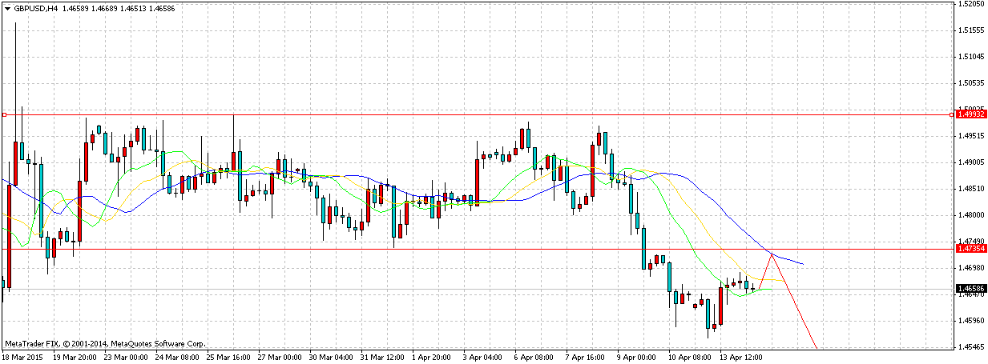The width and height of the screenshot is (988, 364).
Task: Click the 6 Apr 08:00 time label
Action: [x=533, y=358]
